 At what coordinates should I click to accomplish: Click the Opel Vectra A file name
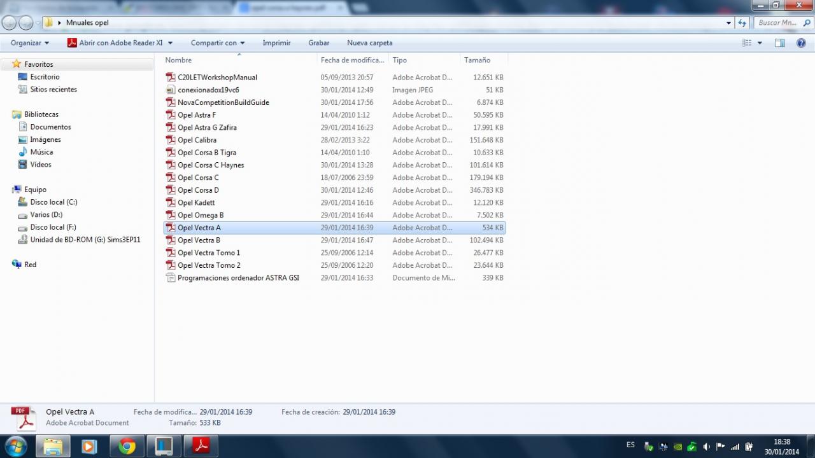click(x=199, y=228)
